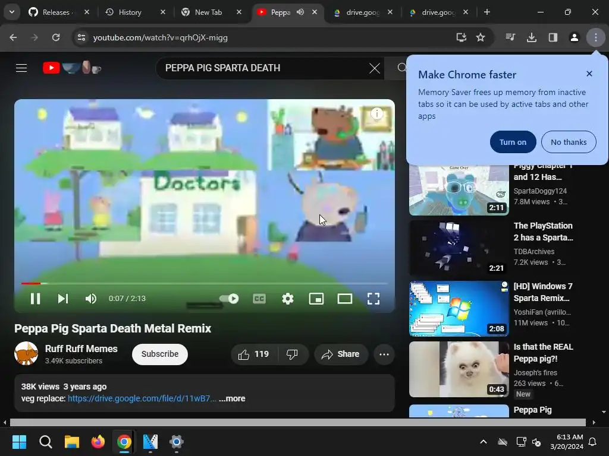
Task: Dislike the video with thumbs down
Action: pyautogui.click(x=293, y=354)
